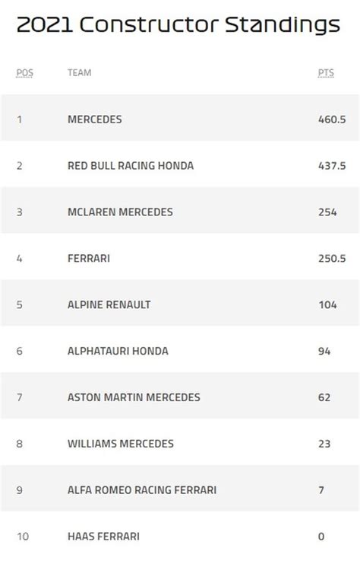Select Alfa Romeo Racing Ferrari
Image resolution: width=360 pixels, height=567 pixels.
pyautogui.click(x=142, y=489)
